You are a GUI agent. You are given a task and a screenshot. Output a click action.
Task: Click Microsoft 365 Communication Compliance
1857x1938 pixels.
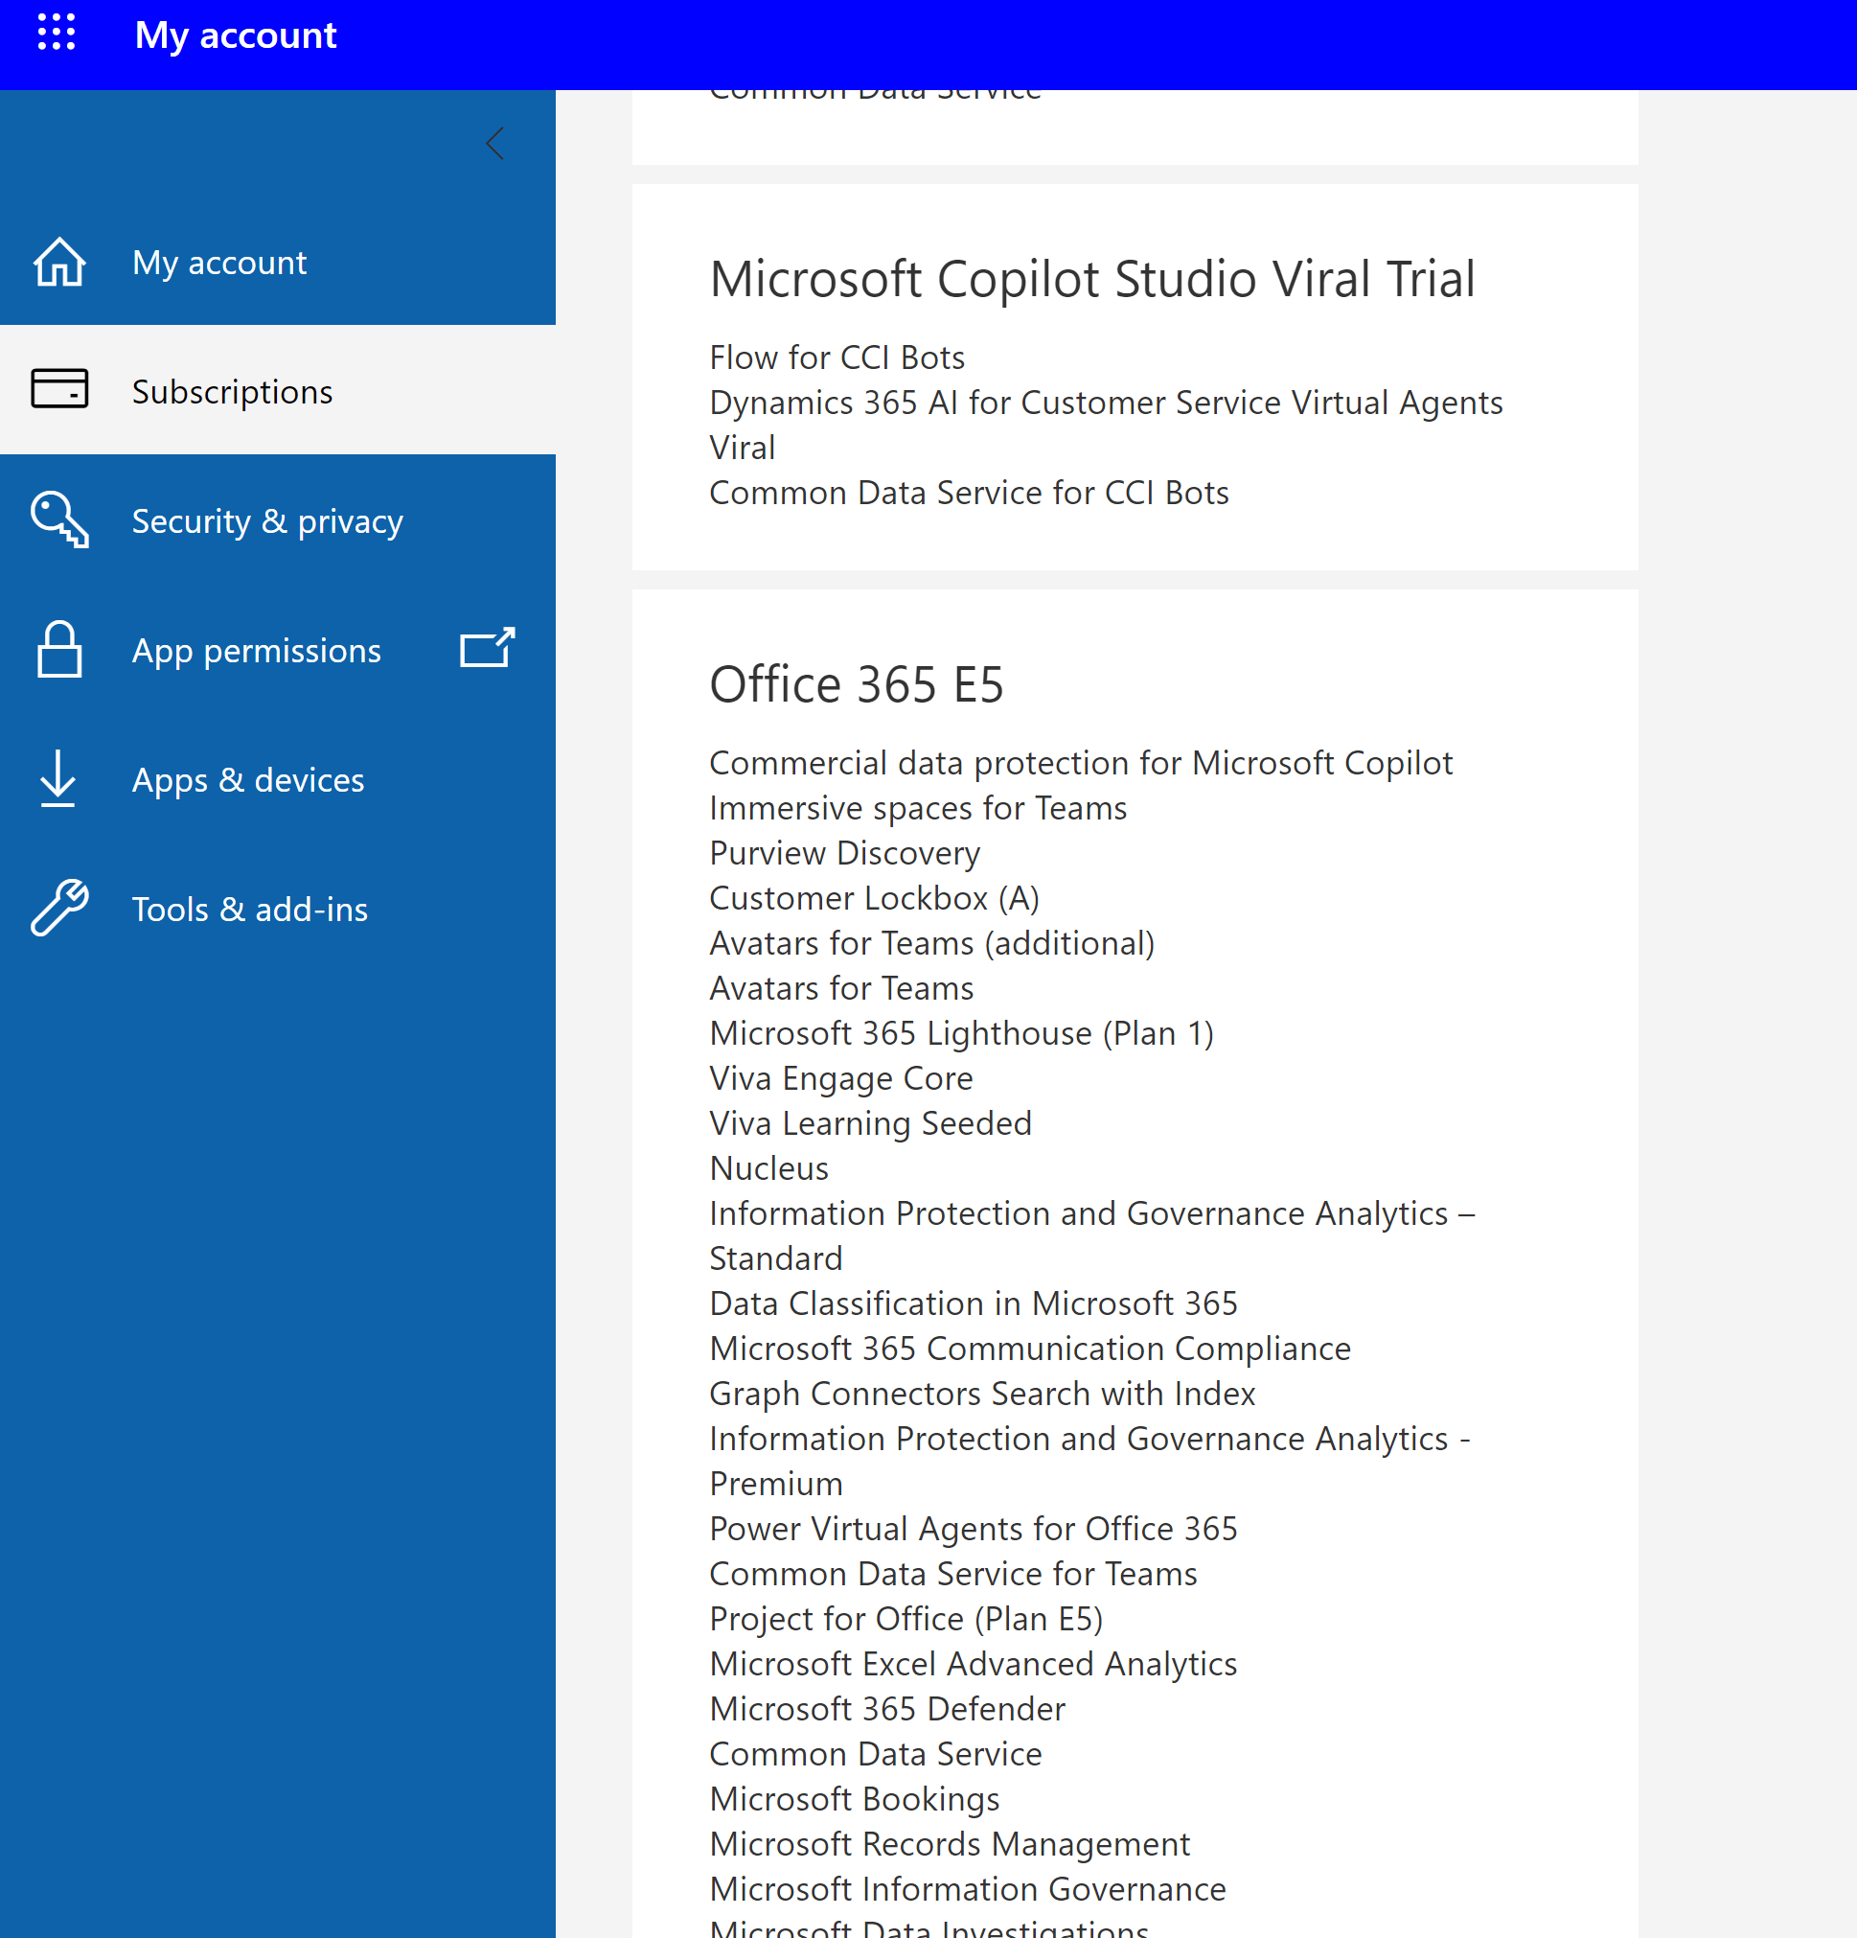(x=1030, y=1348)
